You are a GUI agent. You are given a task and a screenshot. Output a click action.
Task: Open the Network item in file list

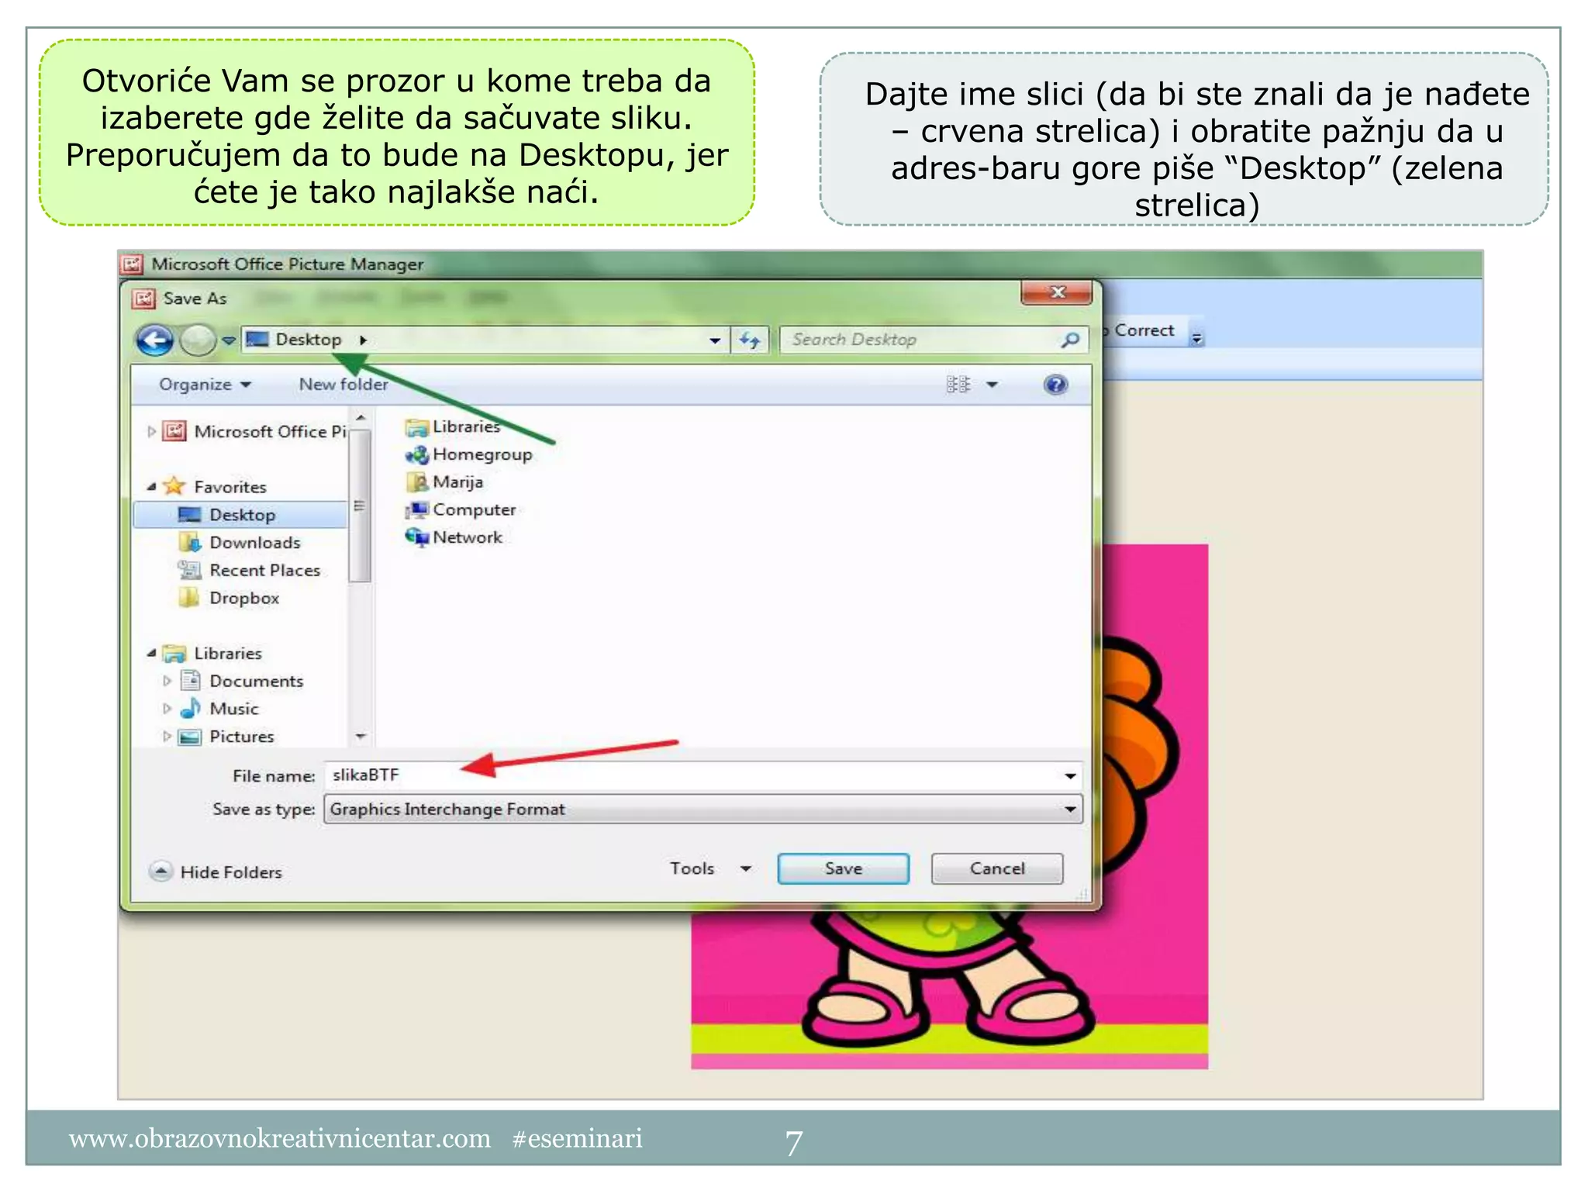[x=467, y=537]
